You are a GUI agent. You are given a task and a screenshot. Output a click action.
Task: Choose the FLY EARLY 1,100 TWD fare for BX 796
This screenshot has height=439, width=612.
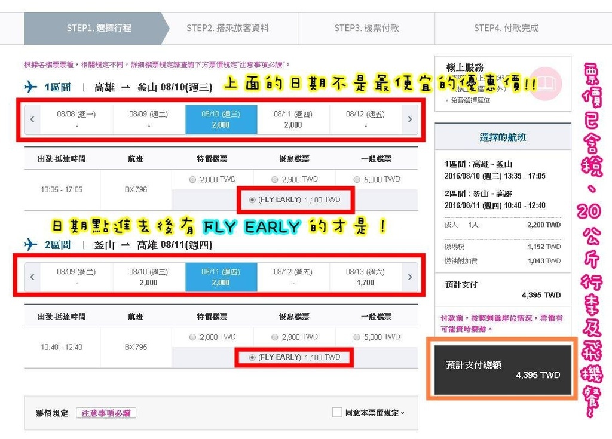[x=252, y=200]
